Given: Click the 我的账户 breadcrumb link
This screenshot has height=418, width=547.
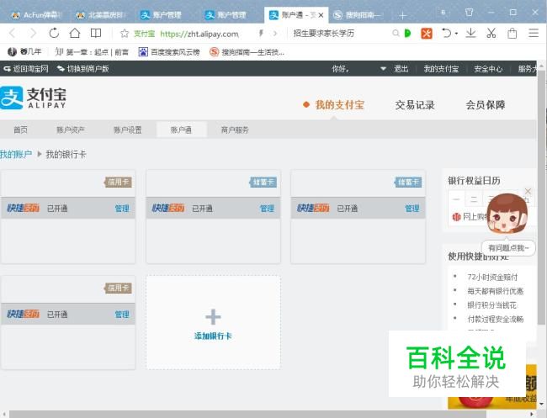Looking at the screenshot, I should (x=16, y=154).
